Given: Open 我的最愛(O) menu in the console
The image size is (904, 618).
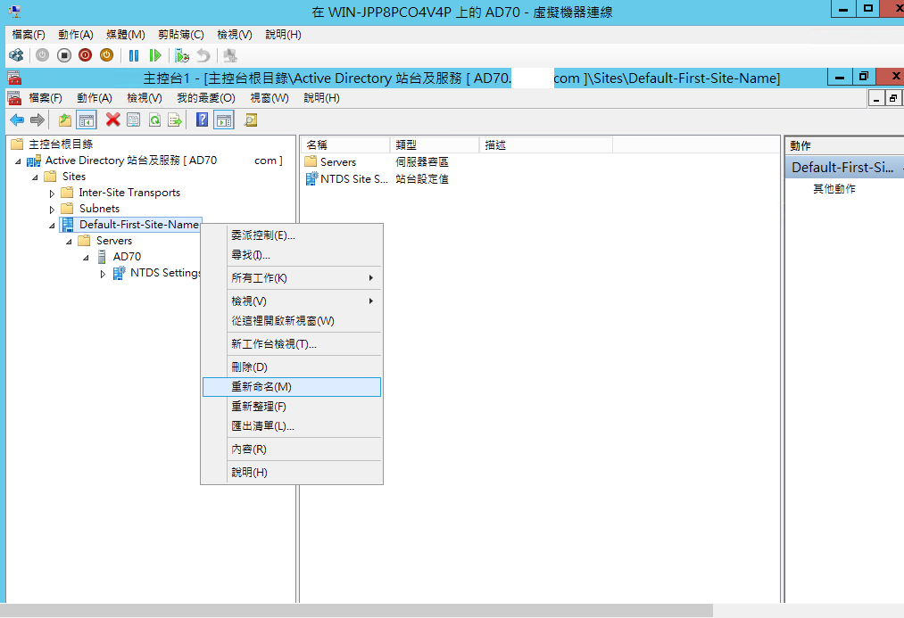Looking at the screenshot, I should tap(206, 98).
